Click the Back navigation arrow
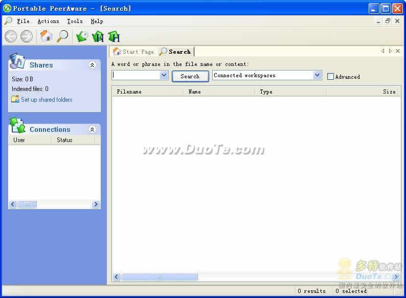Viewport: 406px width, 298px height. (11, 36)
